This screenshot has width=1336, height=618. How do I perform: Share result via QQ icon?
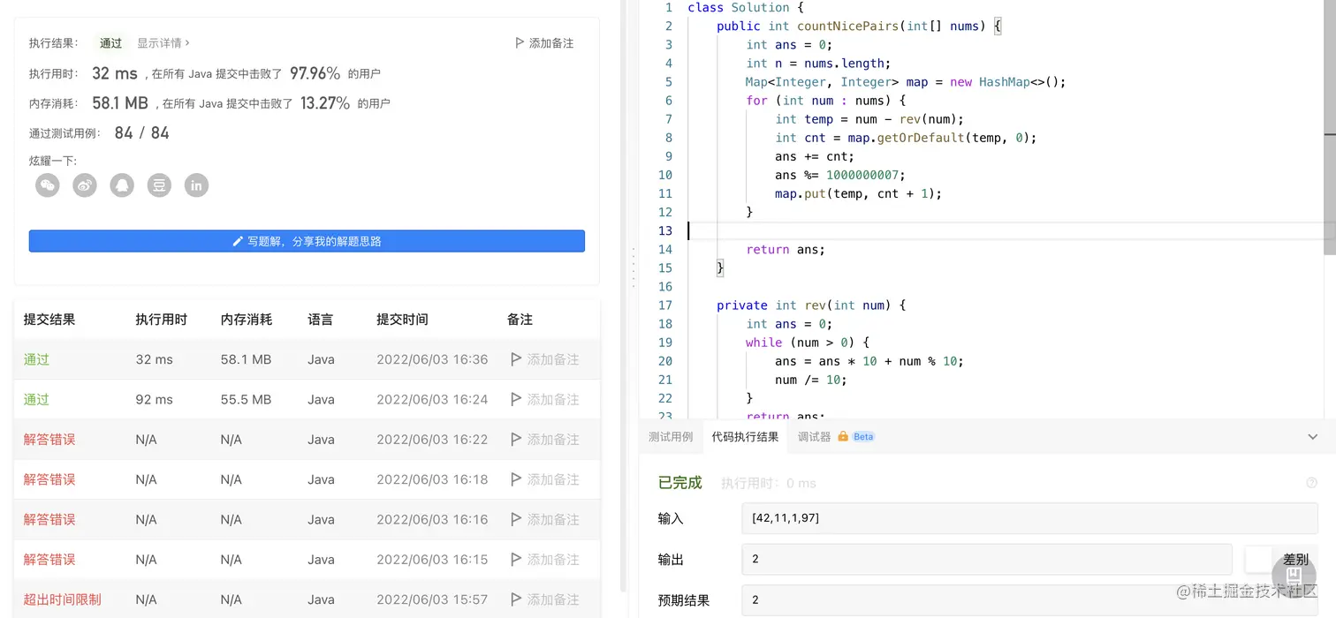(x=122, y=185)
